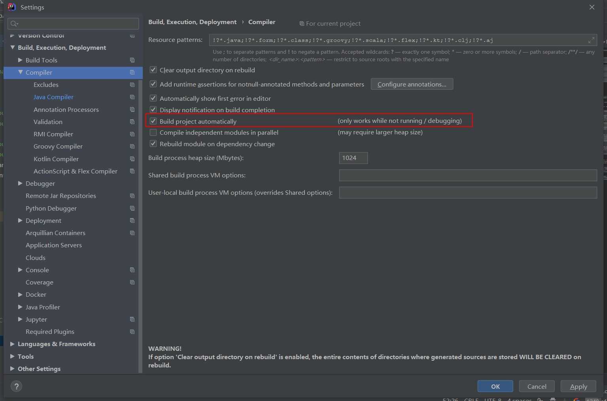Viewport: 607px width, 401px height.
Task: Click the Build process heap size field
Action: pyautogui.click(x=353, y=158)
